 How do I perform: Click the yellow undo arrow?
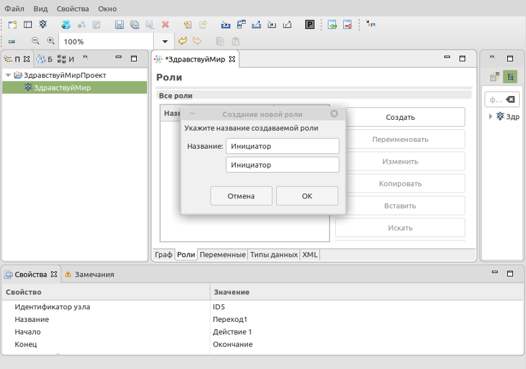[x=182, y=41]
